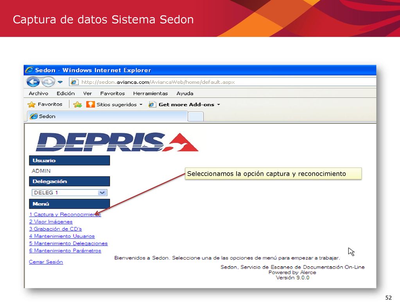
Task: Open 6 Mantenimiento Parámetros link
Action: [65, 251]
